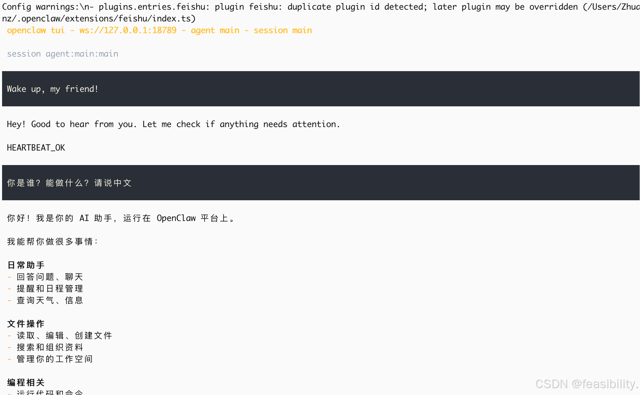
Task: Select the "管理你的工作空间" list item
Action: (55, 359)
